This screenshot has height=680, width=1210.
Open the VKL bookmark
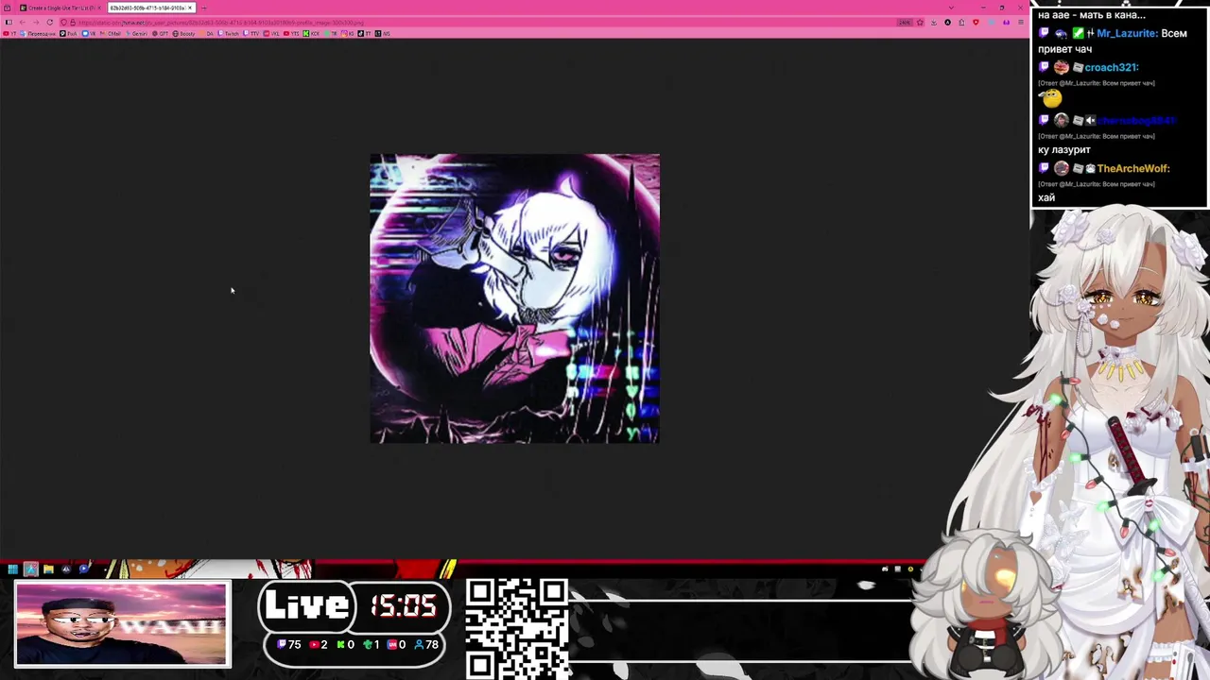click(272, 34)
